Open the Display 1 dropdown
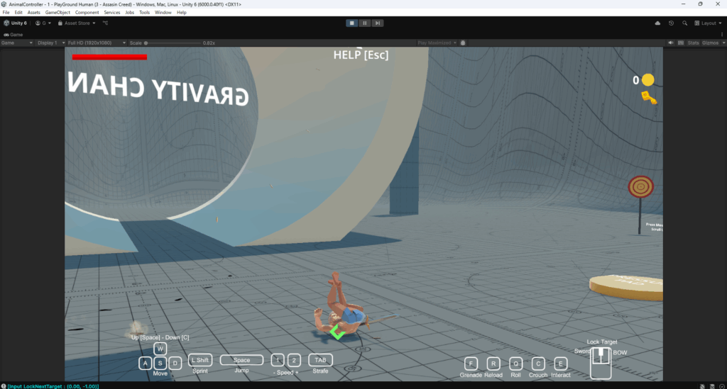 point(50,43)
